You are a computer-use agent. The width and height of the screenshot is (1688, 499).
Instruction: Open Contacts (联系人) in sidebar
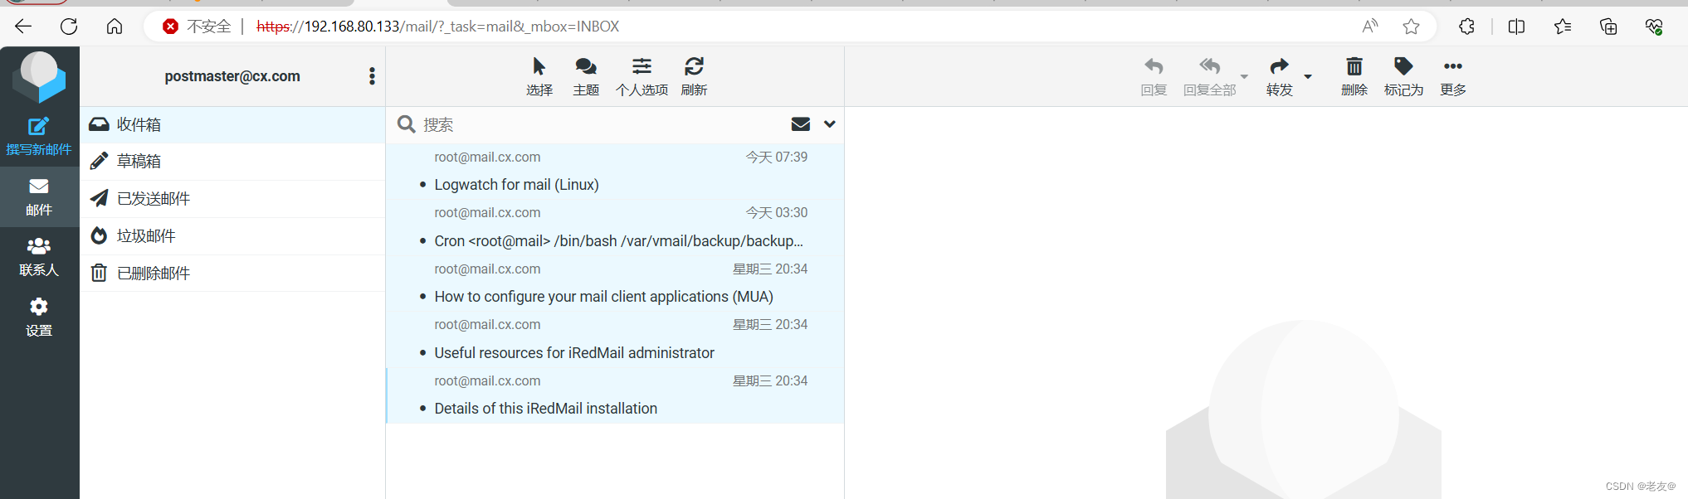[x=39, y=257]
